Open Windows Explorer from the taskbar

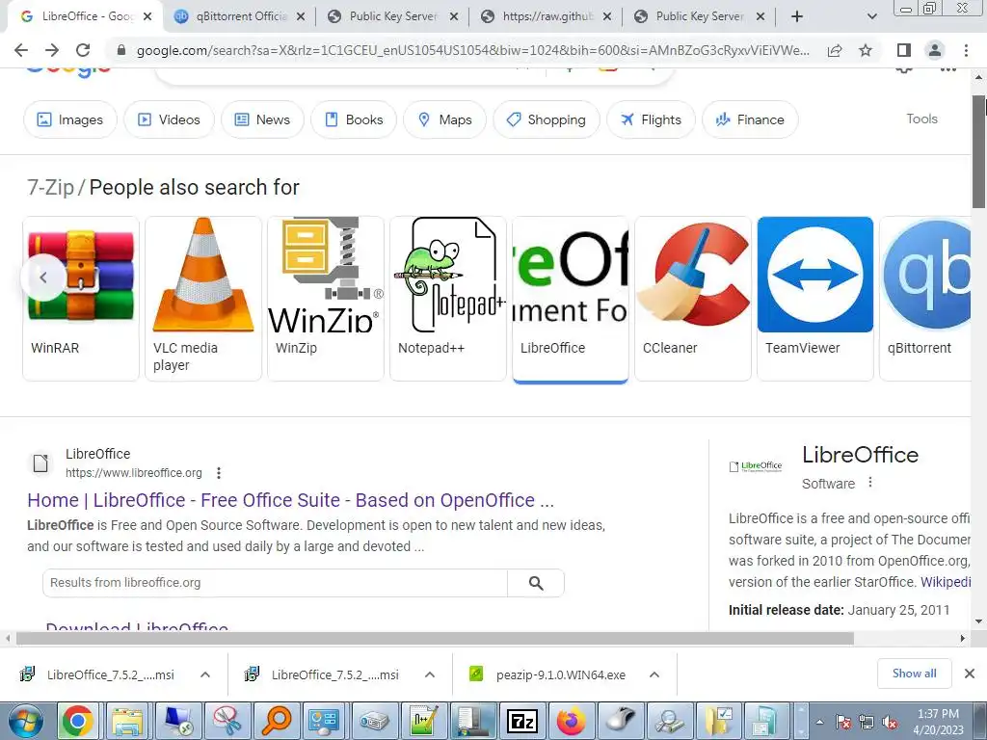126,721
